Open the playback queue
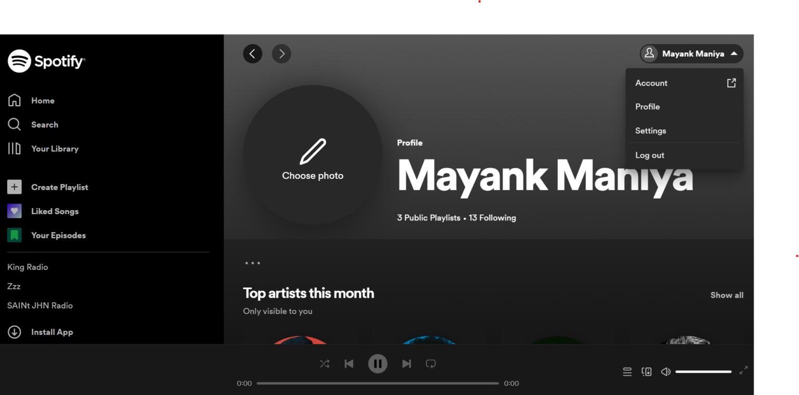The height and width of the screenshot is (395, 799). pyautogui.click(x=627, y=372)
